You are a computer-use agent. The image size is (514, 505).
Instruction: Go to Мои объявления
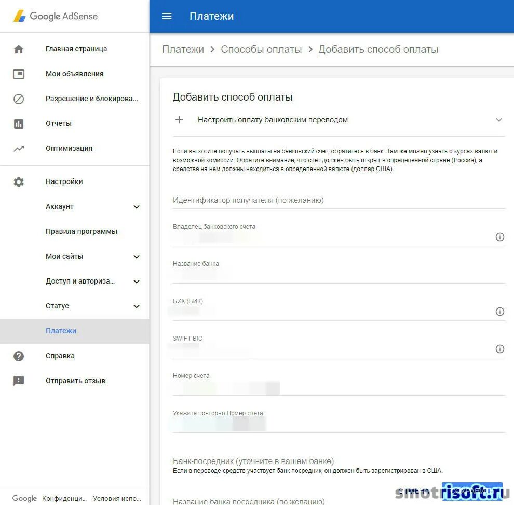tap(74, 74)
